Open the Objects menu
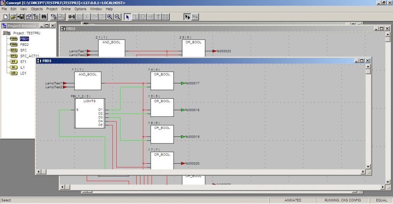The width and height of the screenshot is (393, 204). pyautogui.click(x=37, y=9)
